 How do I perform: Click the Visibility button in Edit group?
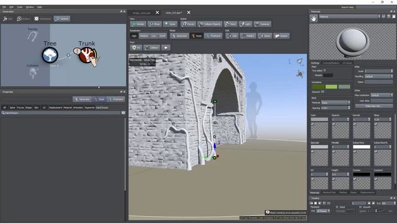point(248,36)
